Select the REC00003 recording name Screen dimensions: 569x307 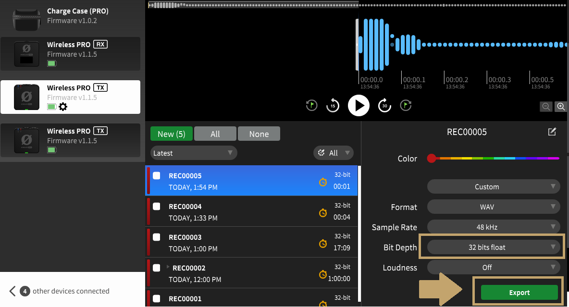185,237
